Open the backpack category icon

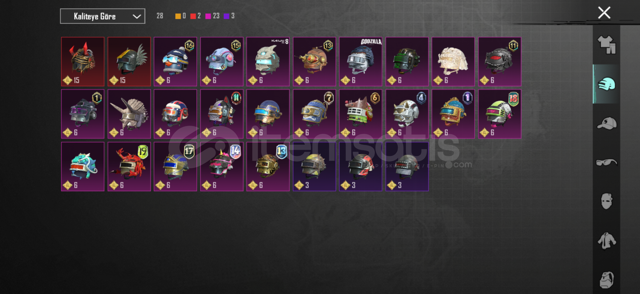point(606,280)
